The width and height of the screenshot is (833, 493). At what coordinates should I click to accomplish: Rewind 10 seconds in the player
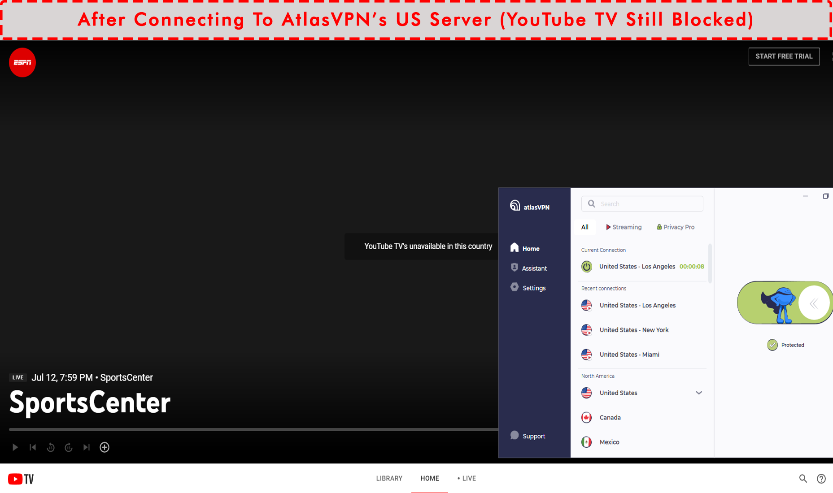[51, 447]
